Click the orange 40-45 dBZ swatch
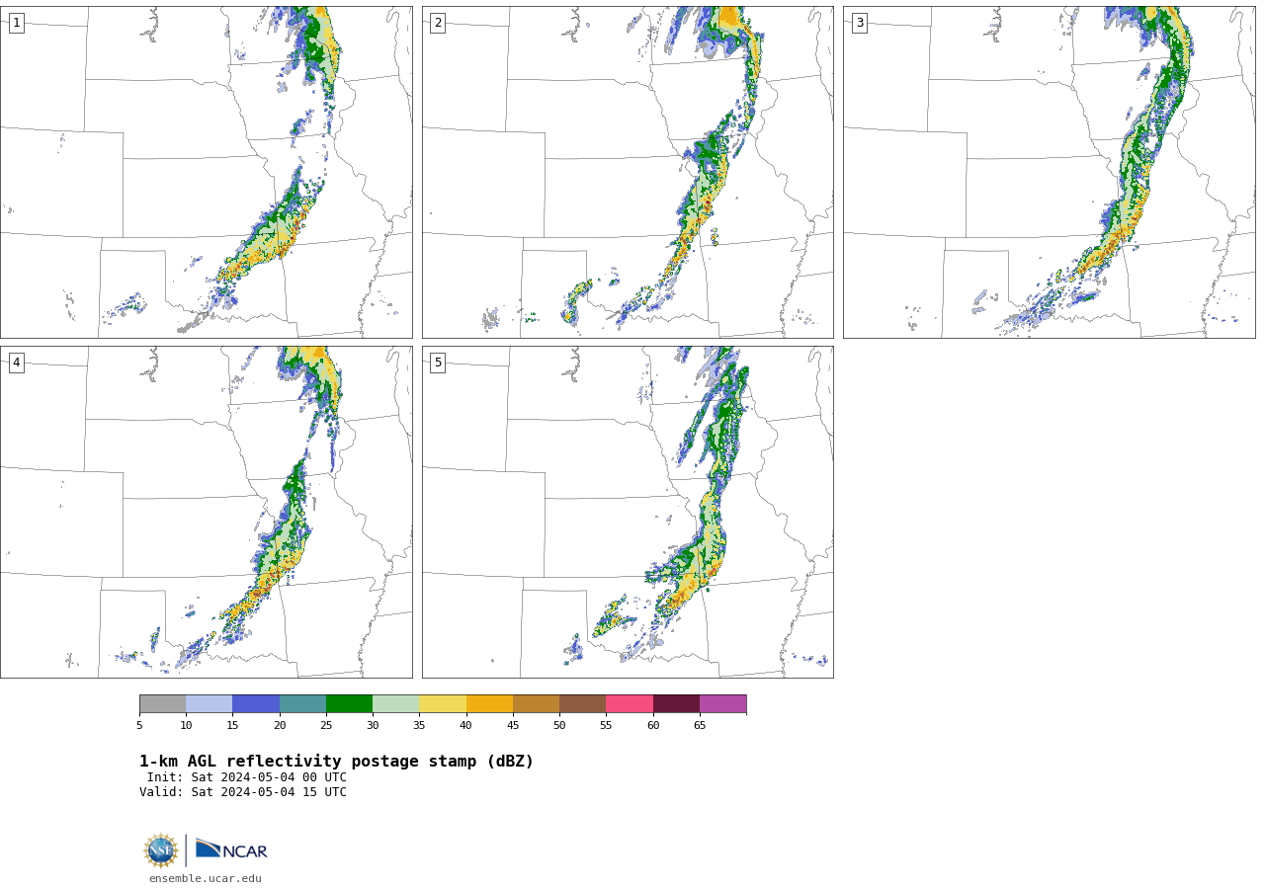 [489, 703]
